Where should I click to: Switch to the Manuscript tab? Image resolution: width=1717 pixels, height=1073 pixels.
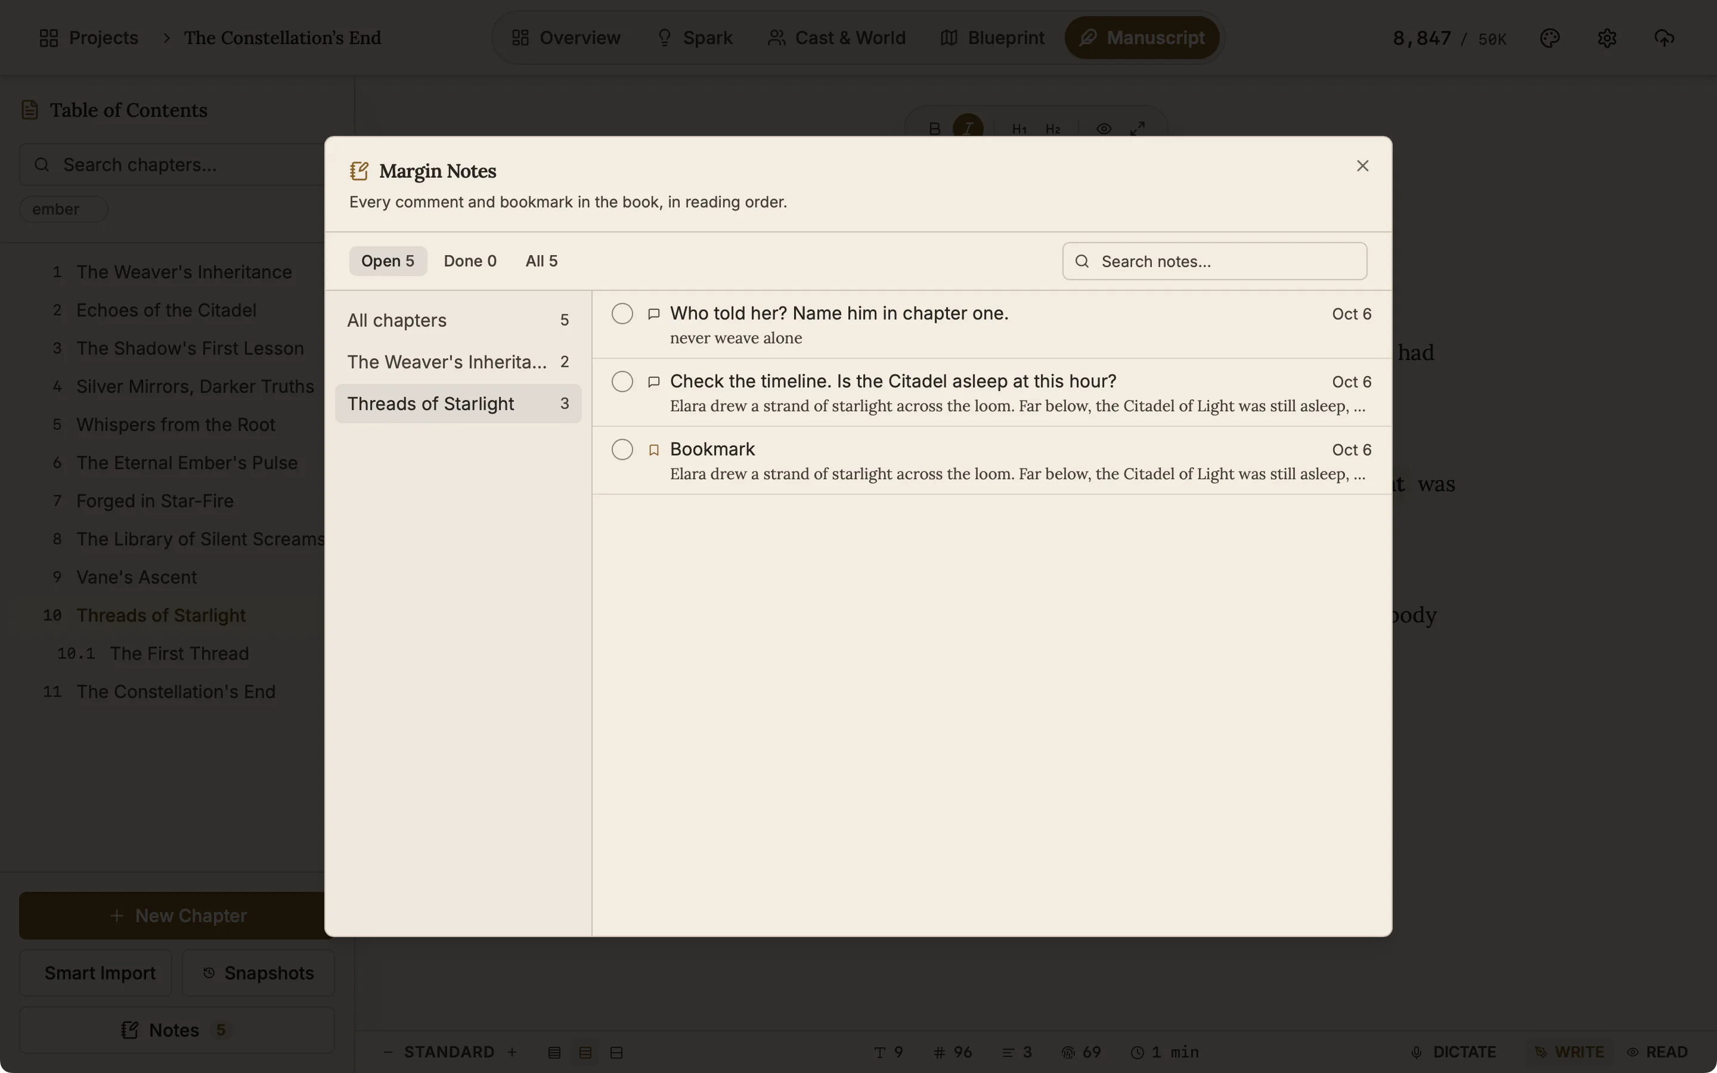click(1142, 38)
